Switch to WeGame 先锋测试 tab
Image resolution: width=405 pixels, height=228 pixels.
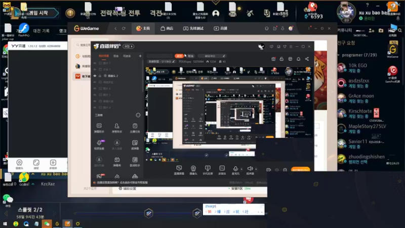(193, 28)
